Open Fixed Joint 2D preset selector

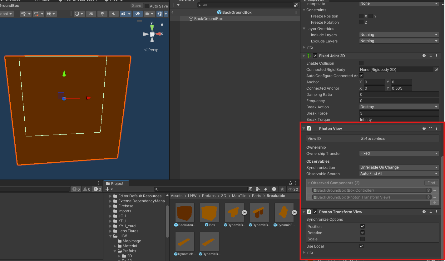tap(430, 56)
